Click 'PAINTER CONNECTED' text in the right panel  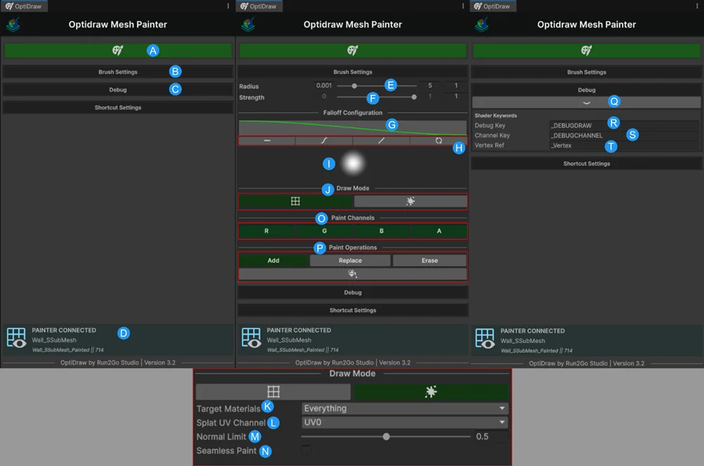point(532,331)
